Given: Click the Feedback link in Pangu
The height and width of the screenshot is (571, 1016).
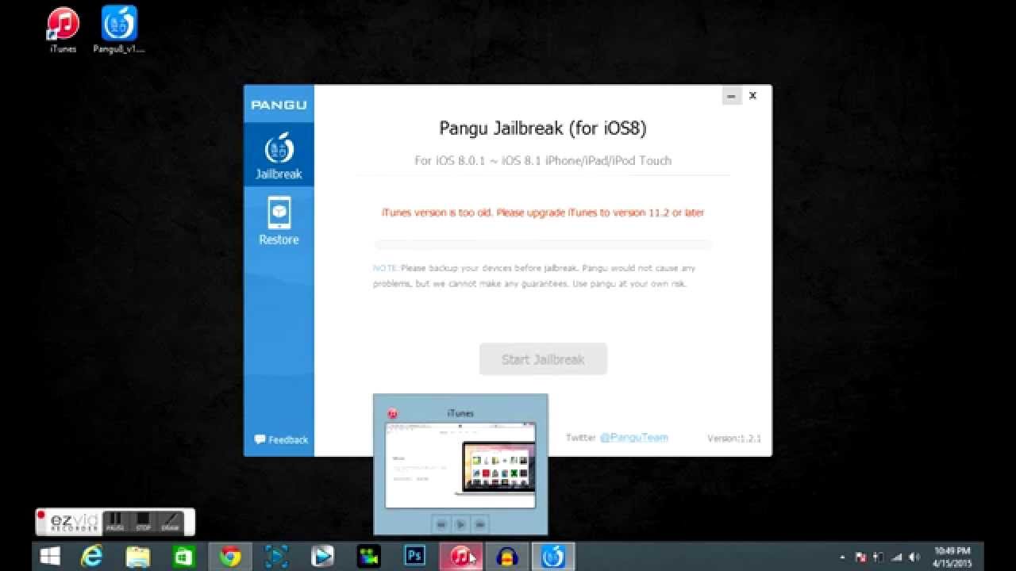Looking at the screenshot, I should (x=281, y=439).
